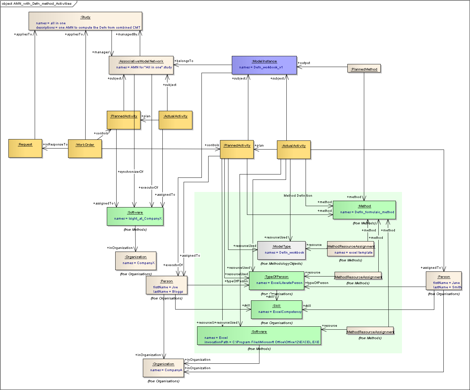Viewport: 470px width, 390px height.
Task: Select the Study object box
Action: click(x=85, y=21)
